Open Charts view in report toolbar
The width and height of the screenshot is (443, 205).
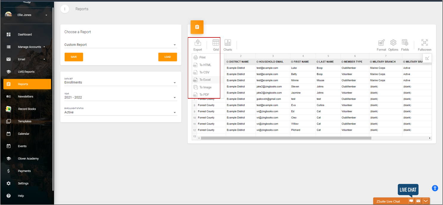(228, 45)
